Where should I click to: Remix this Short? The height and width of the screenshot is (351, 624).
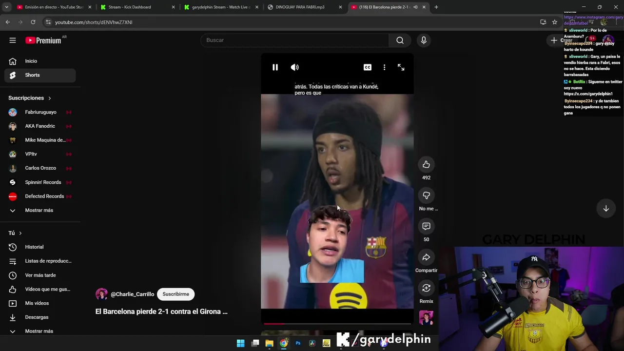coord(426,288)
